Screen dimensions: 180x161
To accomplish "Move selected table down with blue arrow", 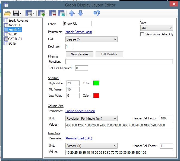I will coord(80,13).
